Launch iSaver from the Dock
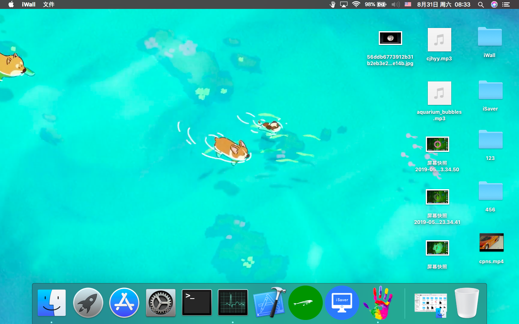The width and height of the screenshot is (519, 324). pyautogui.click(x=342, y=303)
